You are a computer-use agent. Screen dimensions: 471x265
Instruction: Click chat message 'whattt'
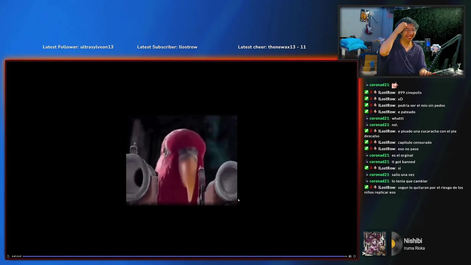coord(398,119)
